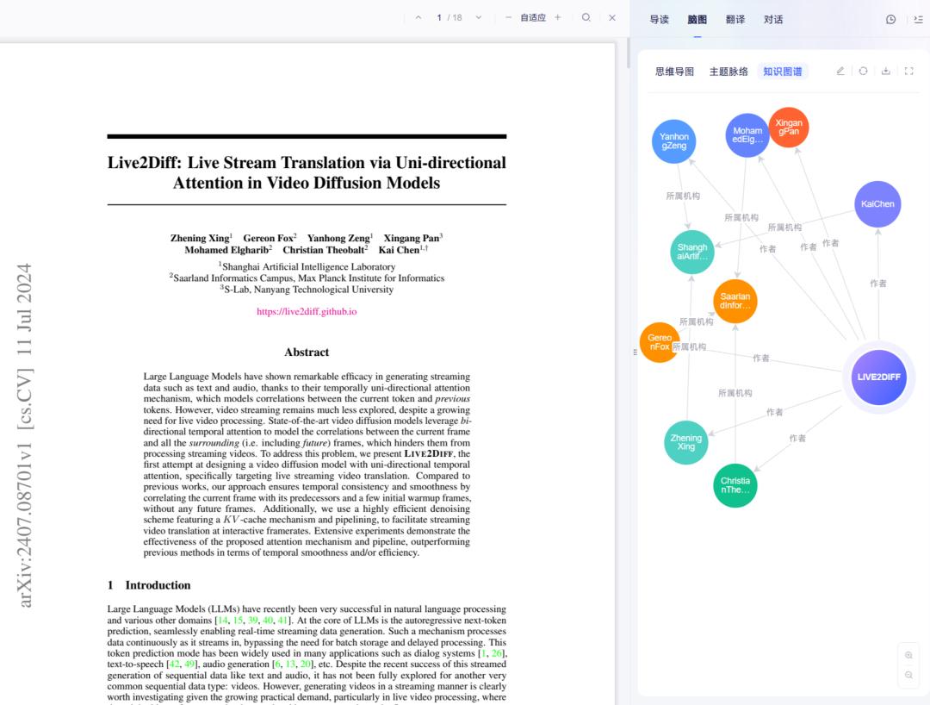Switch to the 导读 tab
The height and width of the screenshot is (705, 930).
pos(659,19)
